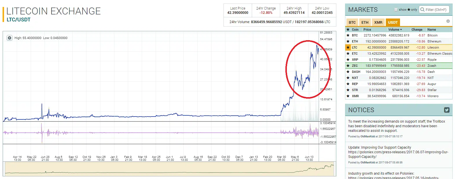Click the LTC/USDT pair label under title
The width and height of the screenshot is (455, 179).
pyautogui.click(x=19, y=20)
